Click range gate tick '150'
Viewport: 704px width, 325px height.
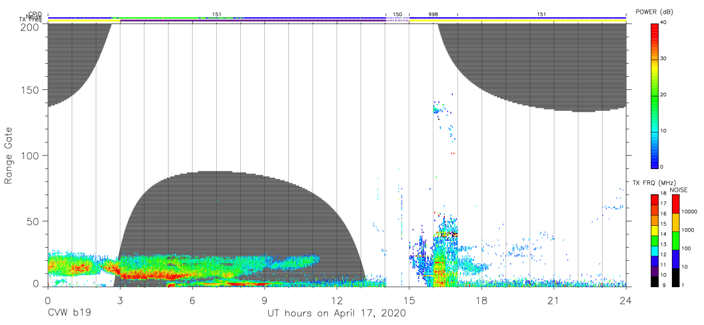pos(30,90)
